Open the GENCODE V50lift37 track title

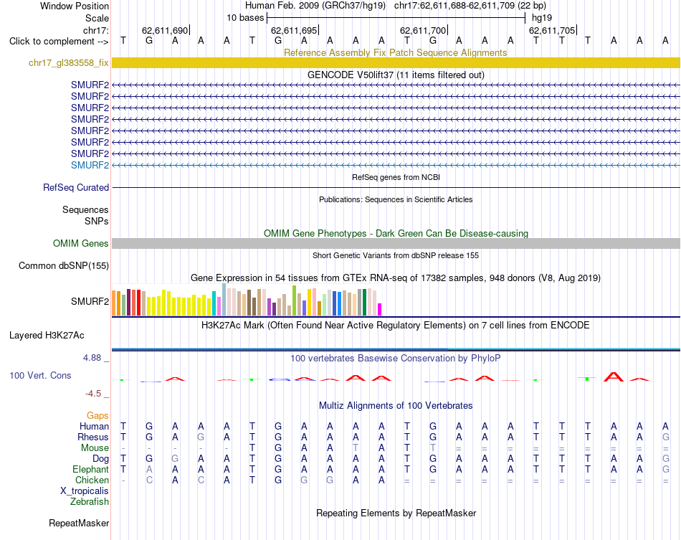click(396, 75)
